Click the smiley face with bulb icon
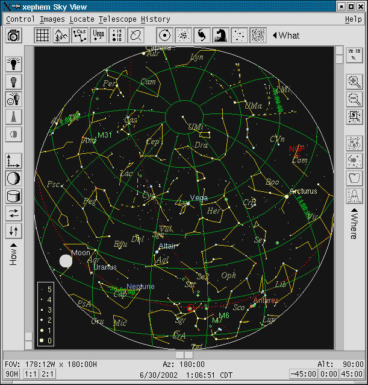This screenshot has height=385, width=368. point(13,99)
